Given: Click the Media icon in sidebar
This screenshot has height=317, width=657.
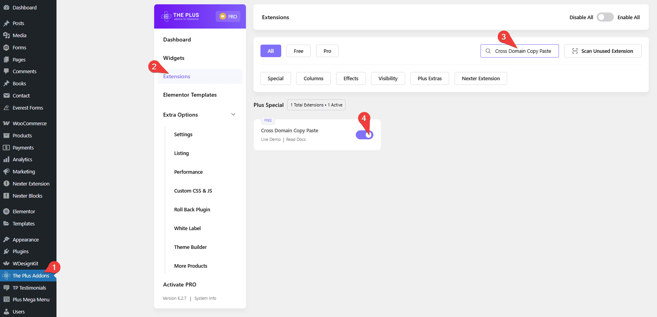Looking at the screenshot, I should point(6,35).
